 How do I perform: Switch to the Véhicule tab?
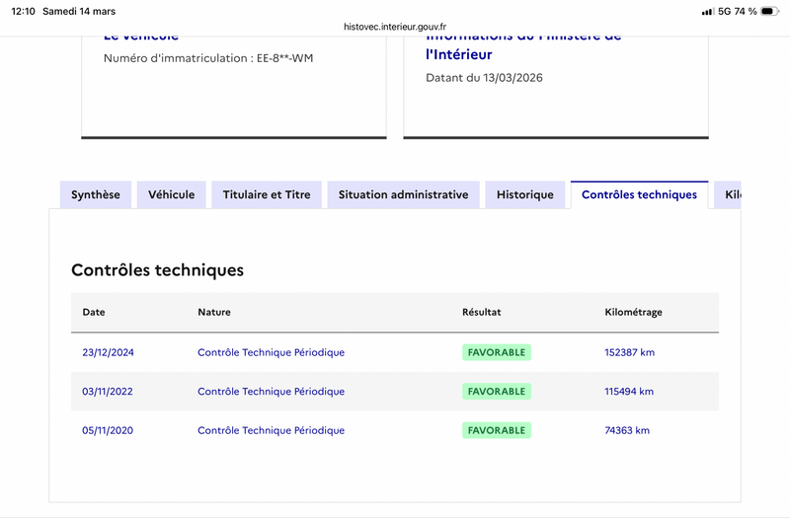[172, 194]
